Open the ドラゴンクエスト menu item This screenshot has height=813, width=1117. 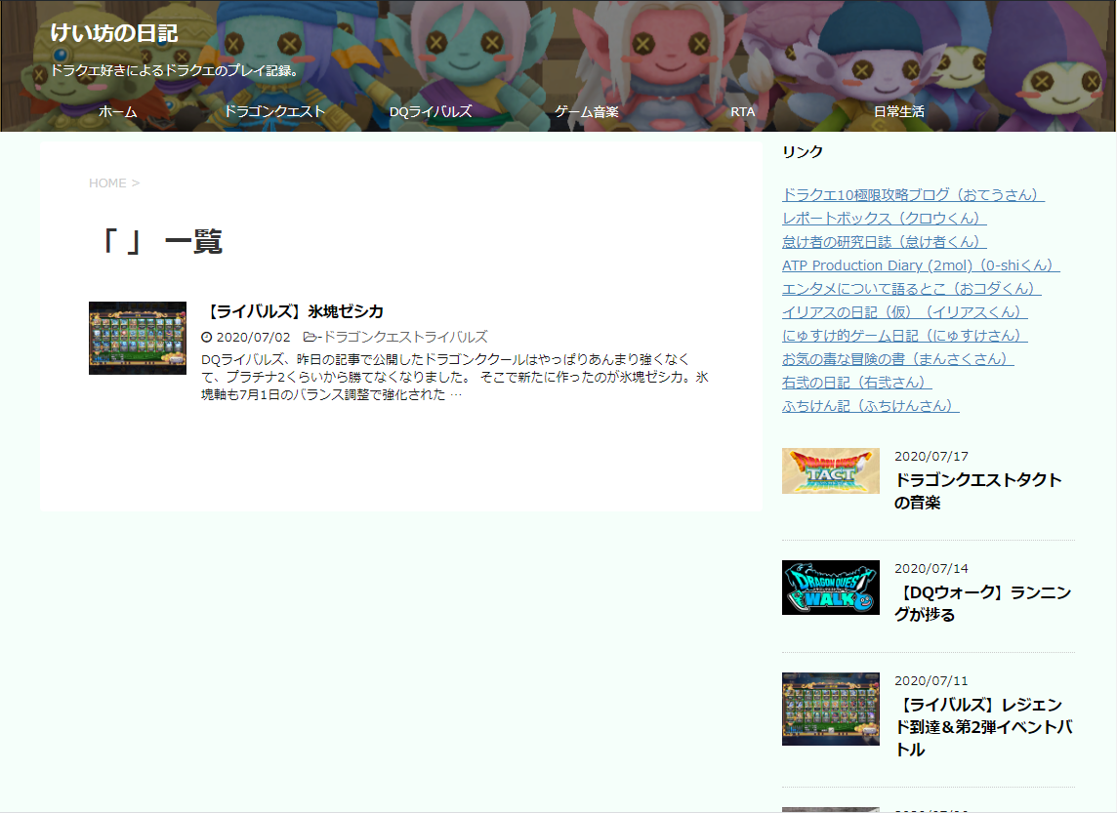click(274, 112)
